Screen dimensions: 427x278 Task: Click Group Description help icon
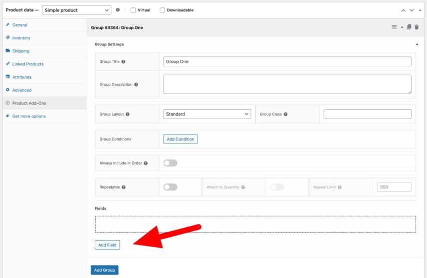coord(136,84)
